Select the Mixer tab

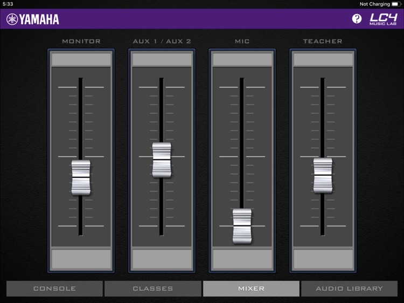click(x=251, y=288)
